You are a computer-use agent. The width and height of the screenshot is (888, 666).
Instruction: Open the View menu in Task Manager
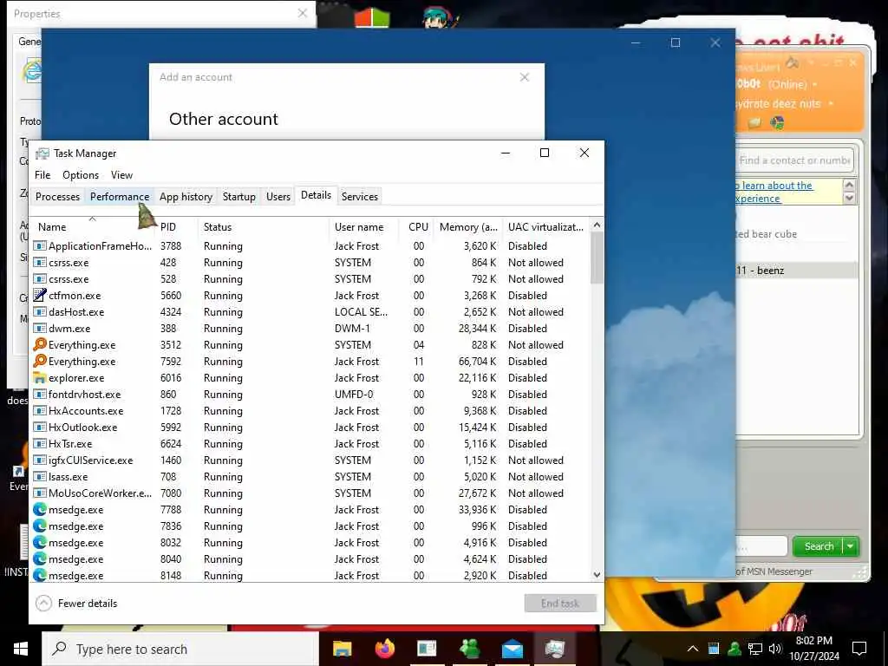click(x=121, y=175)
